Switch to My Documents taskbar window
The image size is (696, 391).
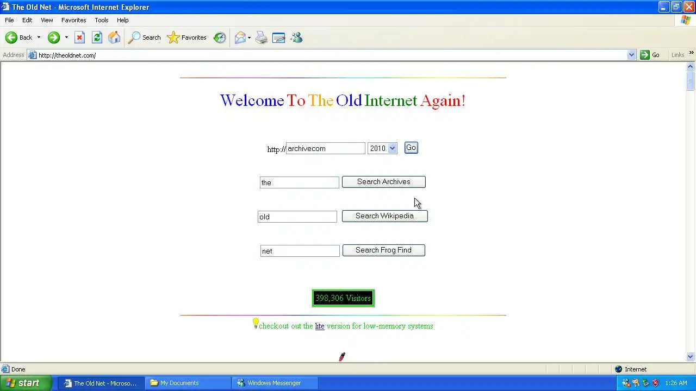[188, 383]
